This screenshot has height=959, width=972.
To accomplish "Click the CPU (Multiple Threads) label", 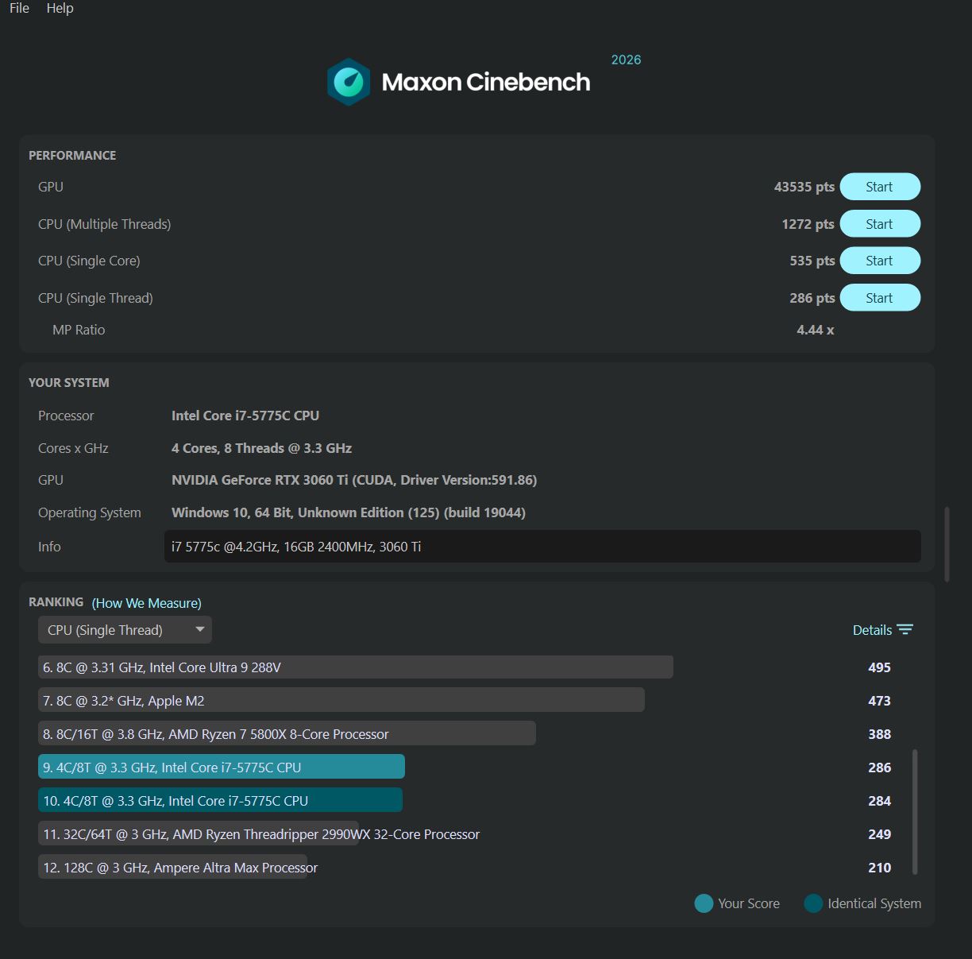I will coord(104,224).
